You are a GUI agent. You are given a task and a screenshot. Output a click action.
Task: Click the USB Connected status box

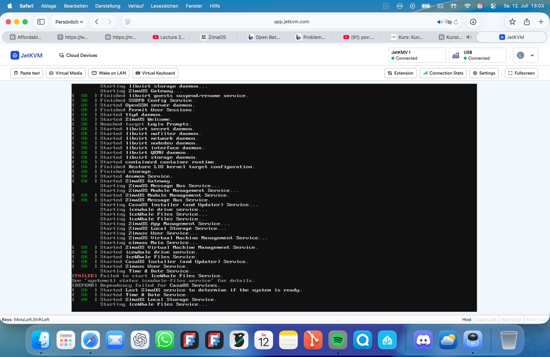pos(478,55)
